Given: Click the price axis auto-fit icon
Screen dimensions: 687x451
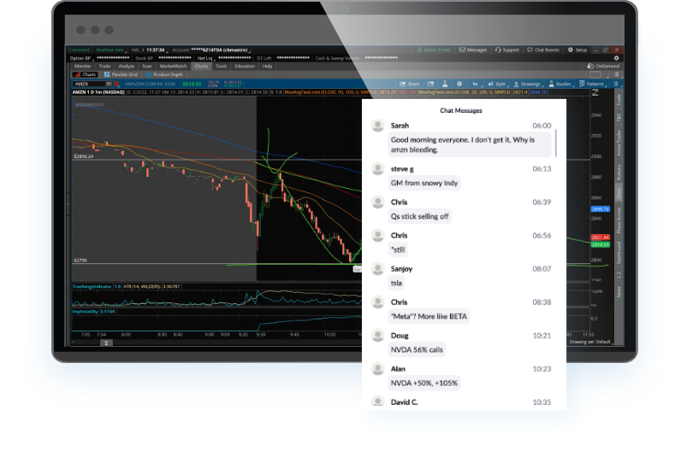Looking at the screenshot, I should 595,93.
